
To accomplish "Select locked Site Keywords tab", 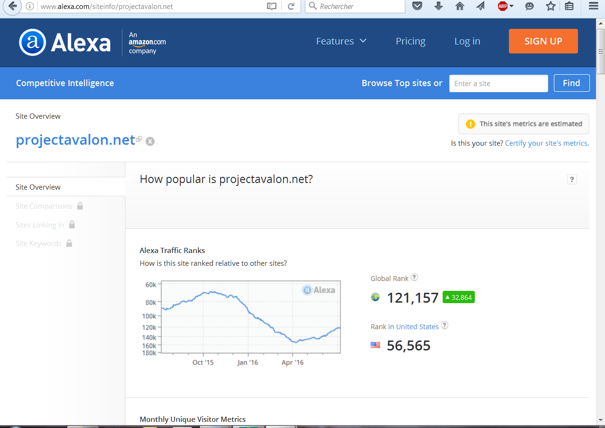I will (38, 243).
